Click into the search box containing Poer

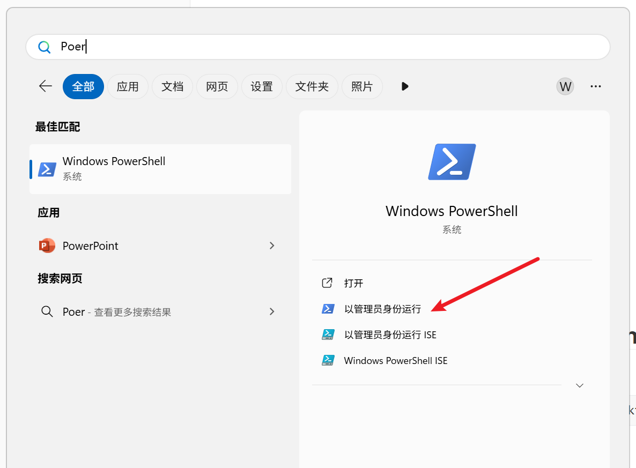click(317, 47)
